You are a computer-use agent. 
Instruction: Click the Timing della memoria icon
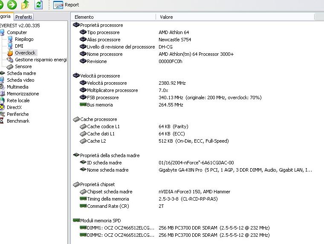click(x=83, y=198)
